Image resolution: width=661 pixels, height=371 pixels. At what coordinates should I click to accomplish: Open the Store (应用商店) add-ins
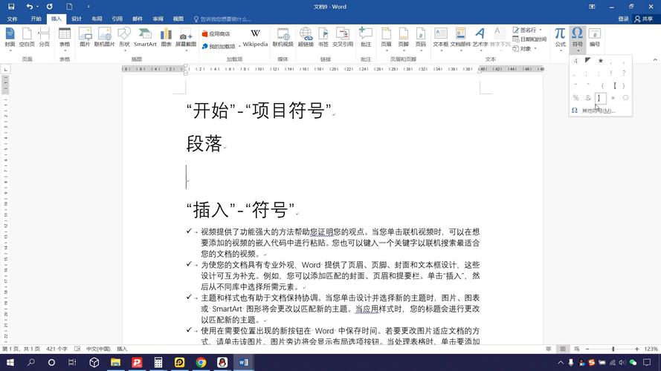(216, 33)
